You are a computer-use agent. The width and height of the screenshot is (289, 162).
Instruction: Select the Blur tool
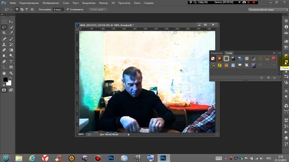(x=4, y=55)
